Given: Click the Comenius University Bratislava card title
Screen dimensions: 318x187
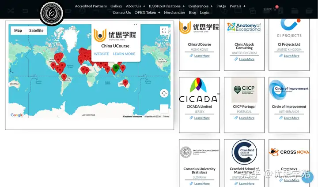Looking at the screenshot, I should pos(199,170).
